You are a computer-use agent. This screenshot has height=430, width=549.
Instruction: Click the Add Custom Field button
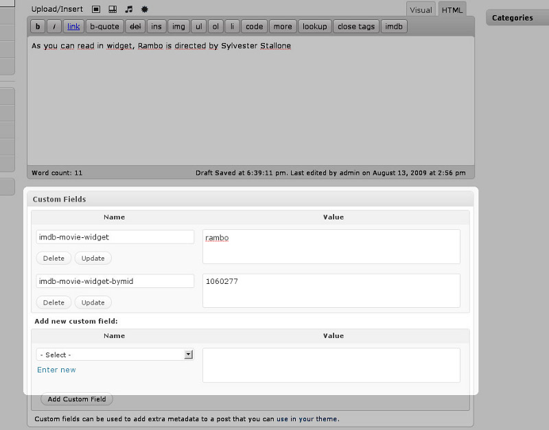(77, 399)
